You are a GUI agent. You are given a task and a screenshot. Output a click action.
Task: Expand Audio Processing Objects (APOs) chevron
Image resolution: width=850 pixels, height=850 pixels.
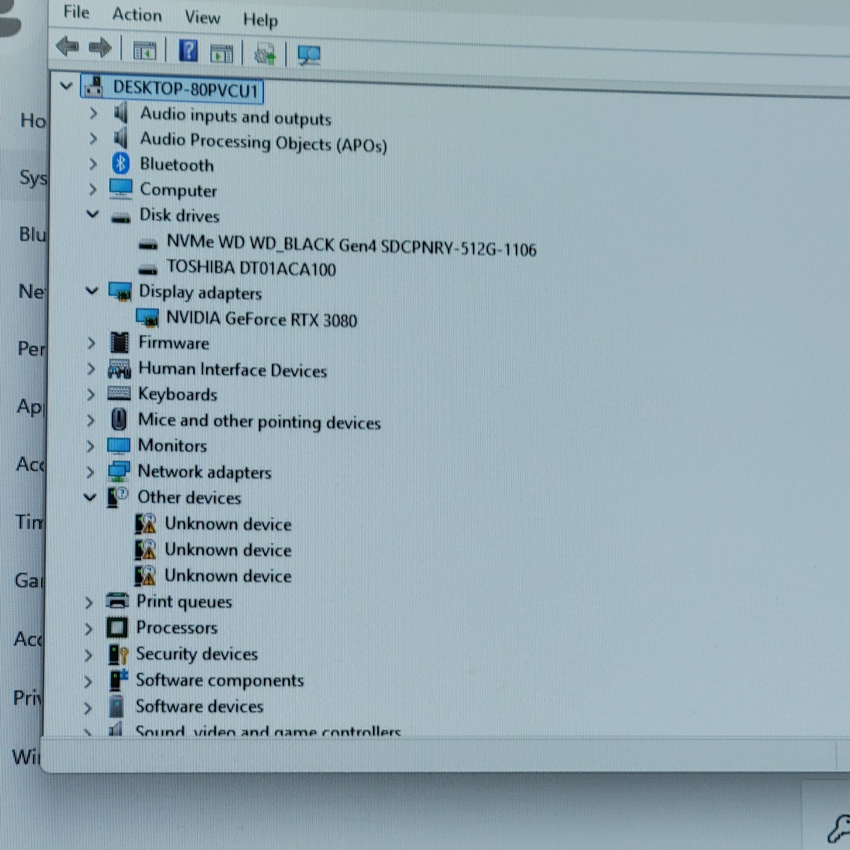click(x=93, y=138)
